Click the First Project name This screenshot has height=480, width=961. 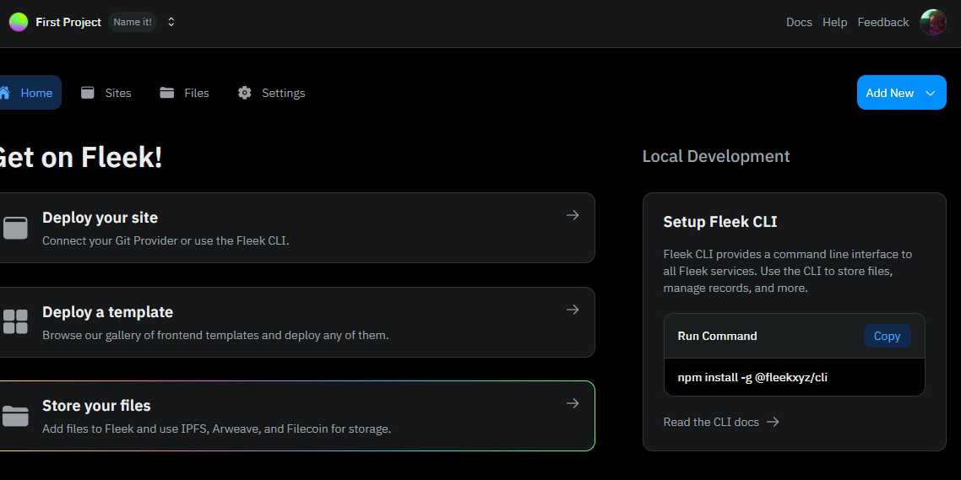(x=68, y=22)
